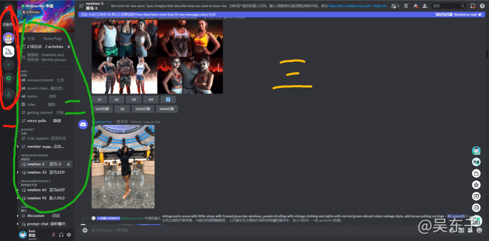The image size is (489, 241).
Task: Open the docs.midjourney.com link
Action: 350,6
